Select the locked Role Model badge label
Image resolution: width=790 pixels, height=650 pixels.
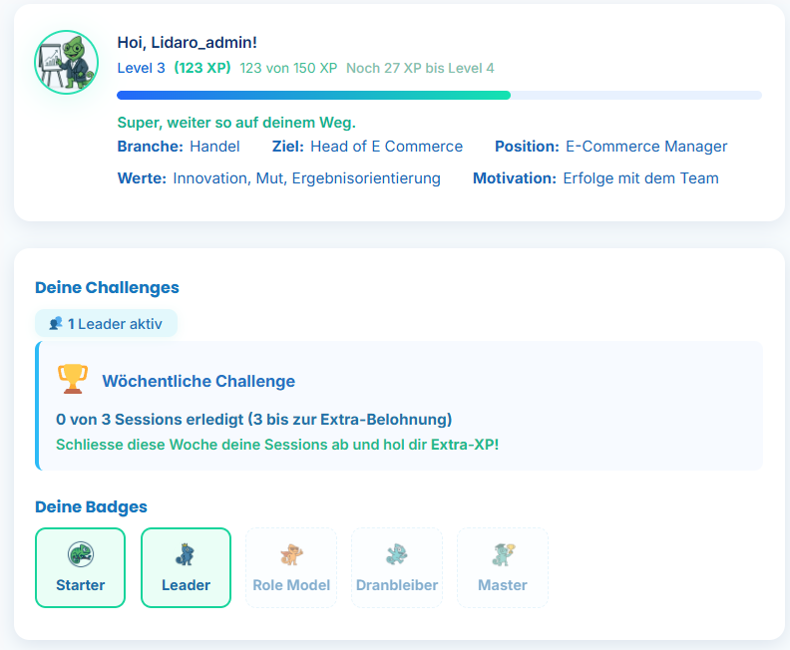(x=291, y=585)
